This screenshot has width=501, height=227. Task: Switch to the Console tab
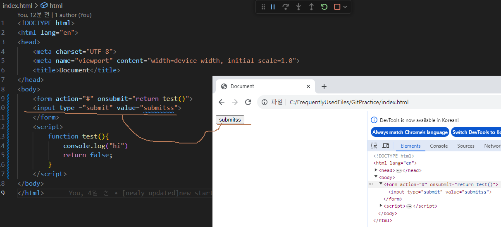439,146
